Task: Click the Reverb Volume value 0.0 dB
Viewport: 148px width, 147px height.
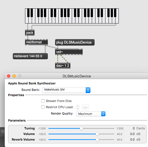Action: [135, 139]
